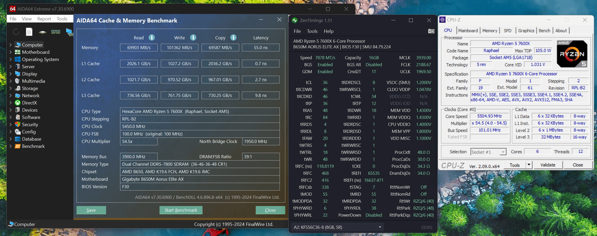Click the Close button in CPU-Z
The height and width of the screenshot is (236, 597).
click(578, 165)
